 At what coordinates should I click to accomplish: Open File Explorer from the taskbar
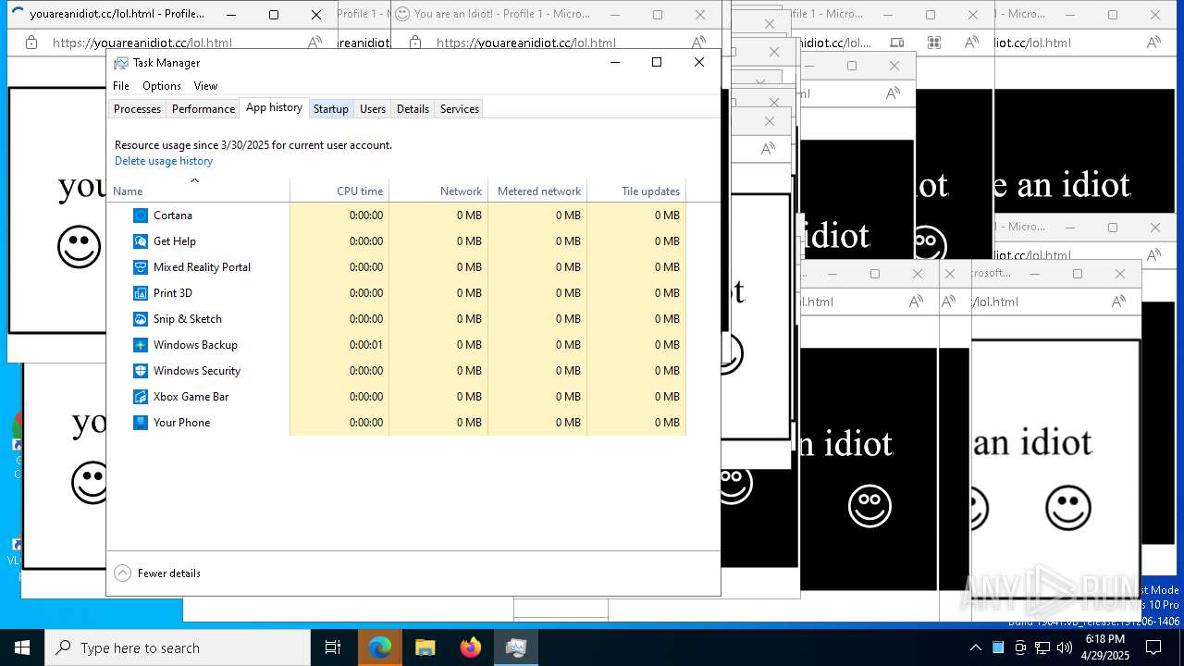point(425,647)
